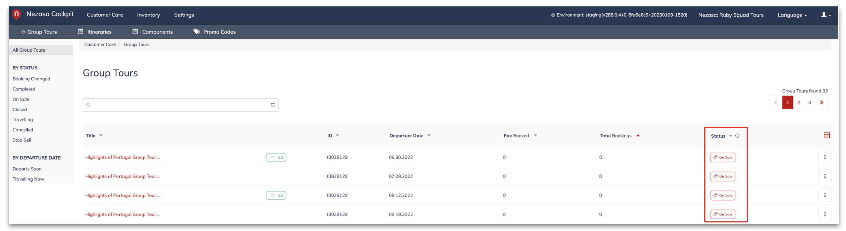Screen dimensions: 846x231
Task: Sort by Departure Date arrow
Action: pyautogui.click(x=429, y=136)
